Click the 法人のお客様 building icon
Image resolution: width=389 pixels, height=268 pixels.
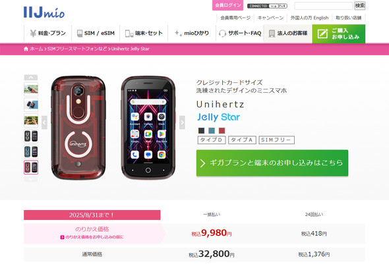(272, 34)
